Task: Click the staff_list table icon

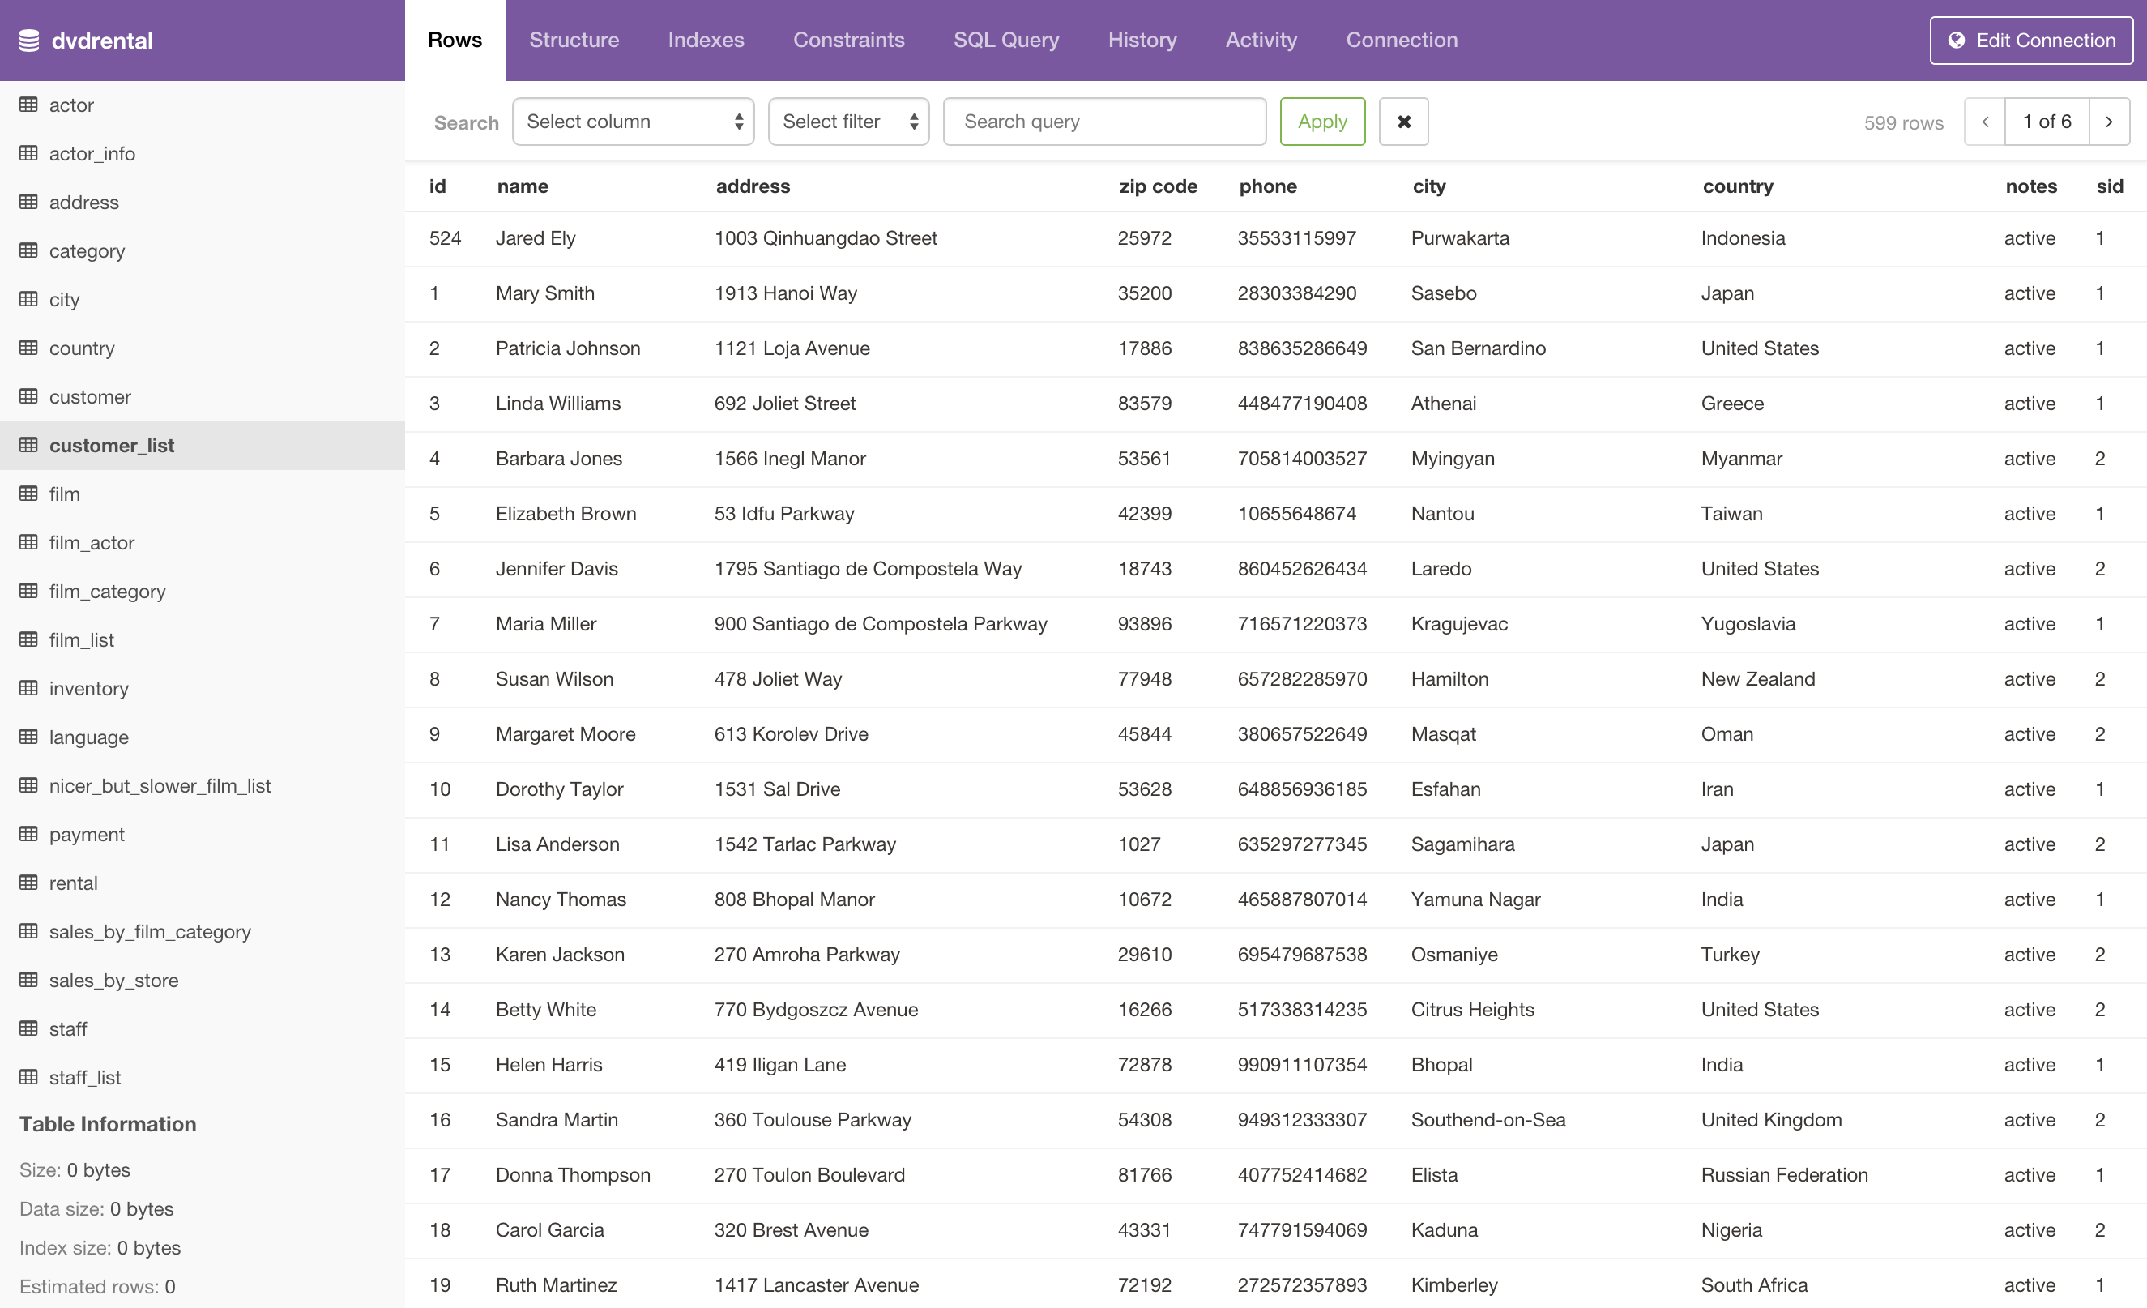Action: pos(28,1076)
